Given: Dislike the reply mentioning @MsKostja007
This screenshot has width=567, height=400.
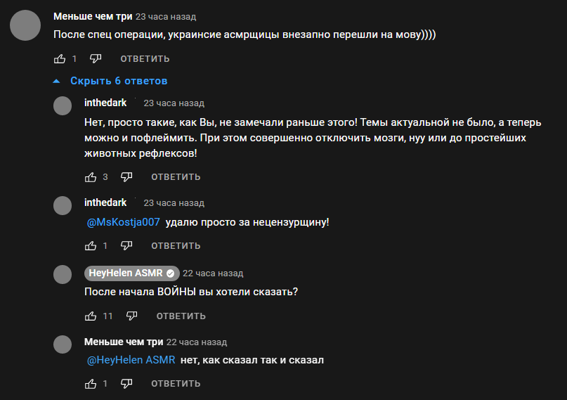Looking at the screenshot, I should (x=126, y=246).
